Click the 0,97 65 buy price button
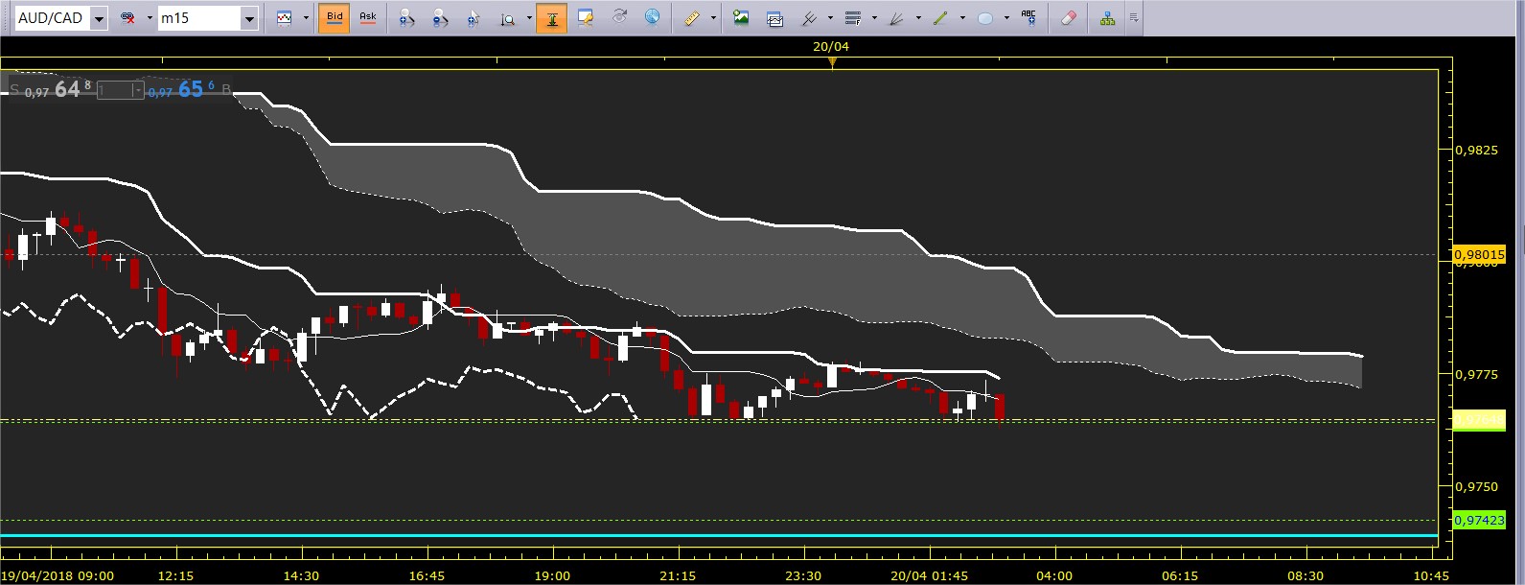Image resolution: width=1525 pixels, height=585 pixels. pos(188,89)
